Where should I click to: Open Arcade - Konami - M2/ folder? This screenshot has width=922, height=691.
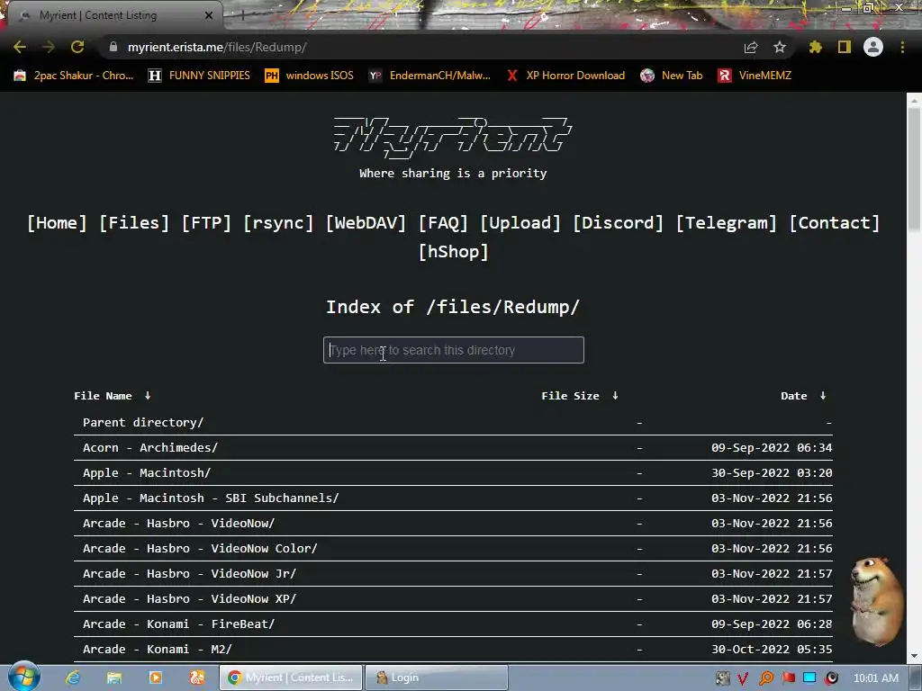coord(157,650)
